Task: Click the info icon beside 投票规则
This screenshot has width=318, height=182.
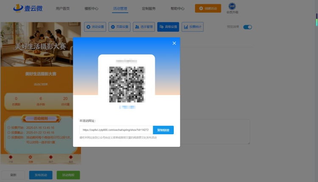Action: (9, 137)
